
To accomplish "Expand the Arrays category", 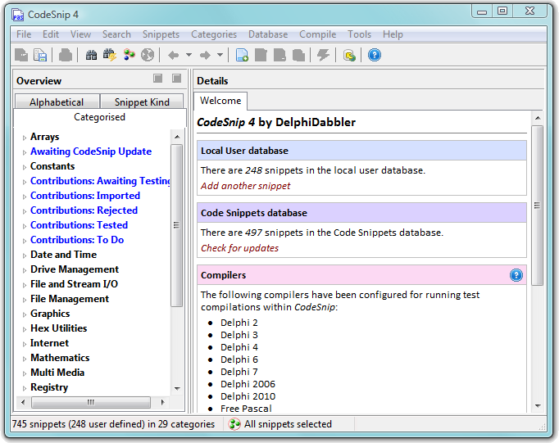I will tap(25, 138).
